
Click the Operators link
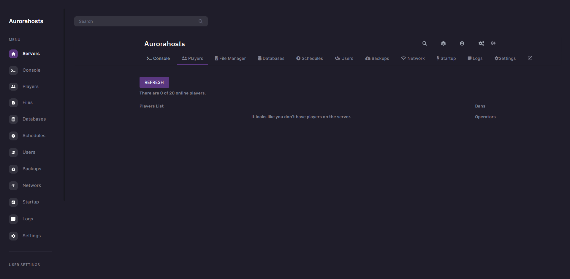click(485, 117)
